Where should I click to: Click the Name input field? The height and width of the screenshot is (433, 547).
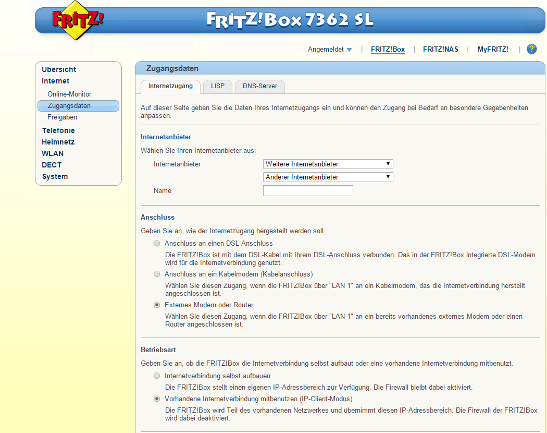tap(308, 190)
